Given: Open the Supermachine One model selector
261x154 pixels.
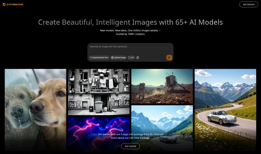Looking at the screenshot, I should pyautogui.click(x=99, y=57).
